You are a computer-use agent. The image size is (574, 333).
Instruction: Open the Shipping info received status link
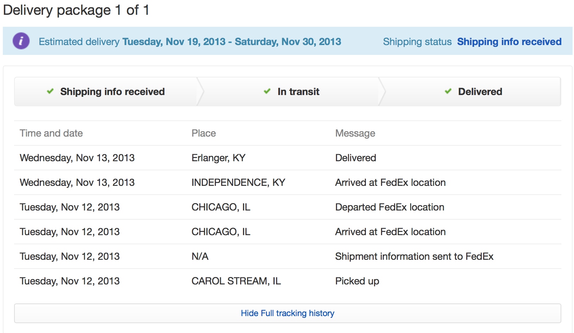pyautogui.click(x=509, y=42)
